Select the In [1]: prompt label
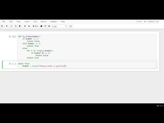The height and width of the screenshot is (123, 164). click(13, 36)
